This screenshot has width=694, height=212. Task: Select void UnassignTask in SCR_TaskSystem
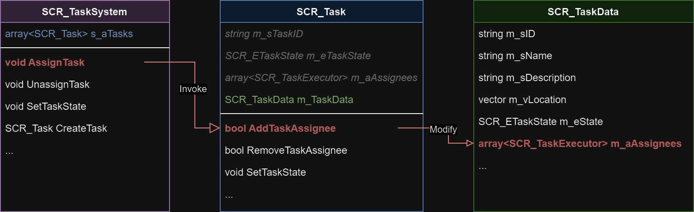[x=47, y=84]
